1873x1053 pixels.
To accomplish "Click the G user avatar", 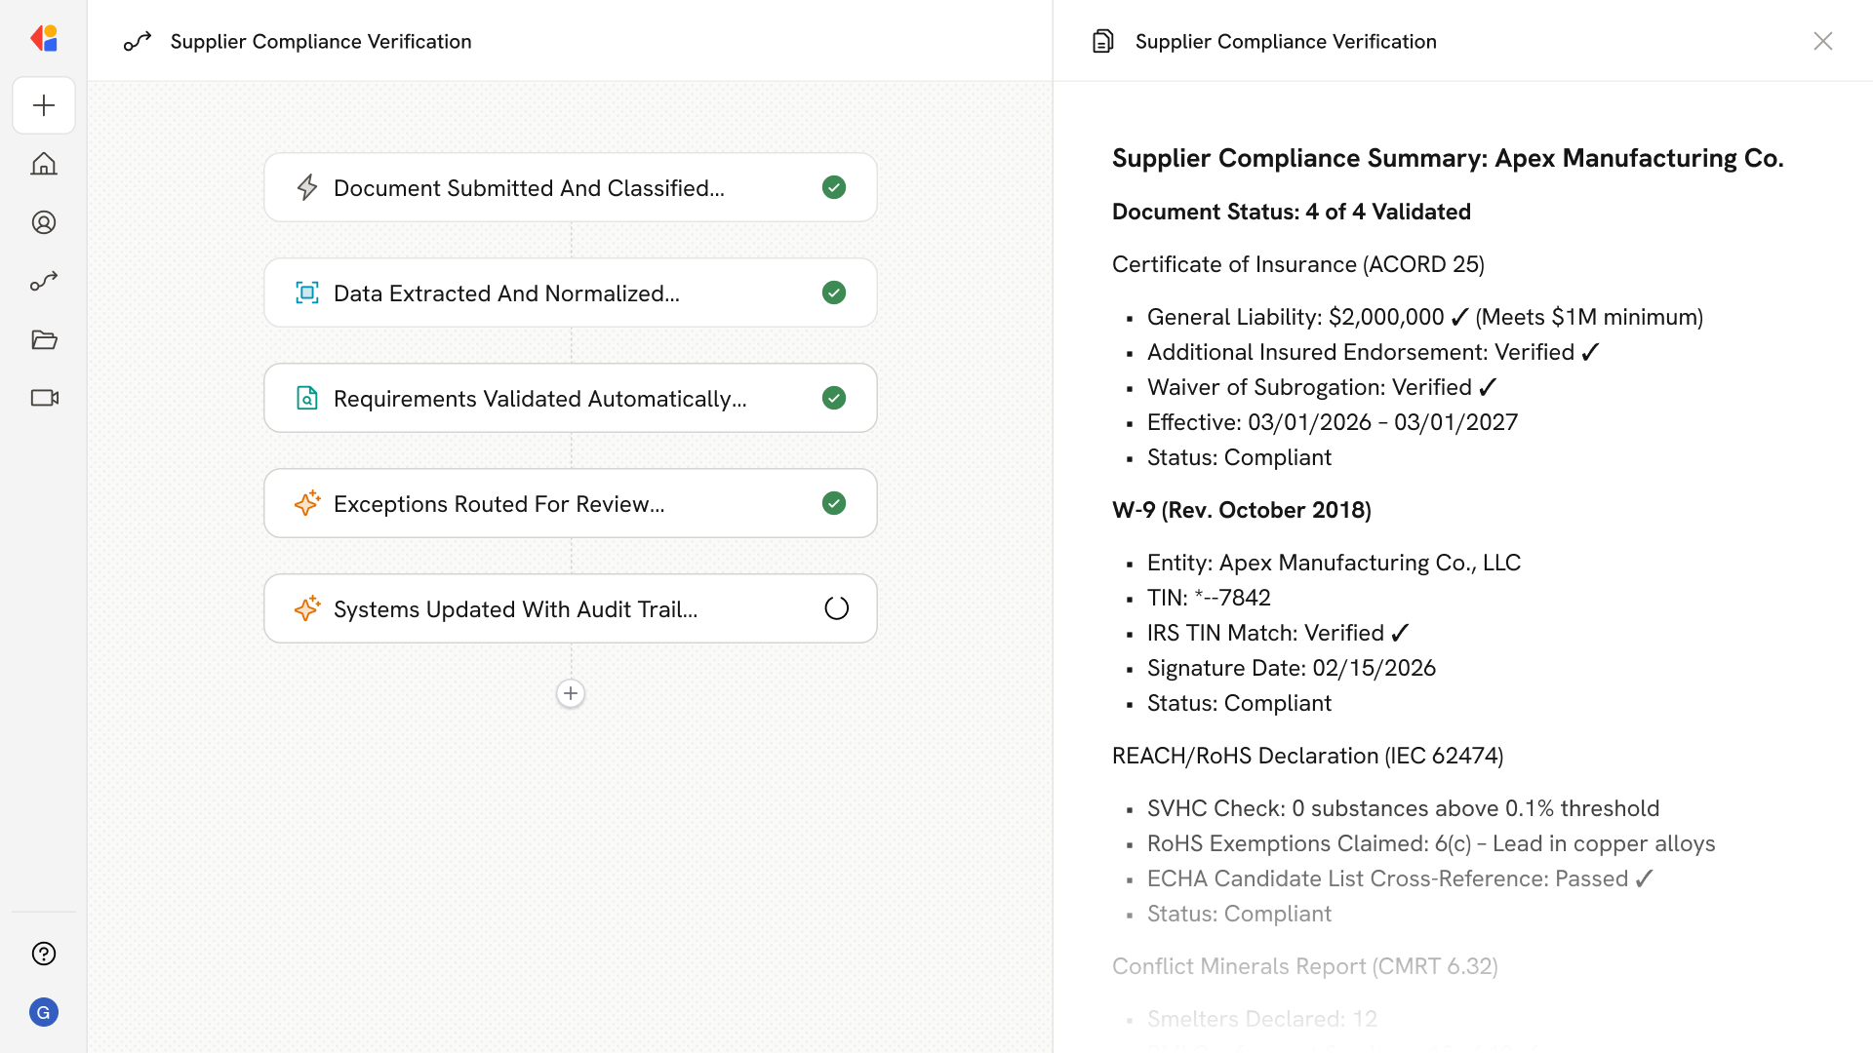I will [44, 1012].
